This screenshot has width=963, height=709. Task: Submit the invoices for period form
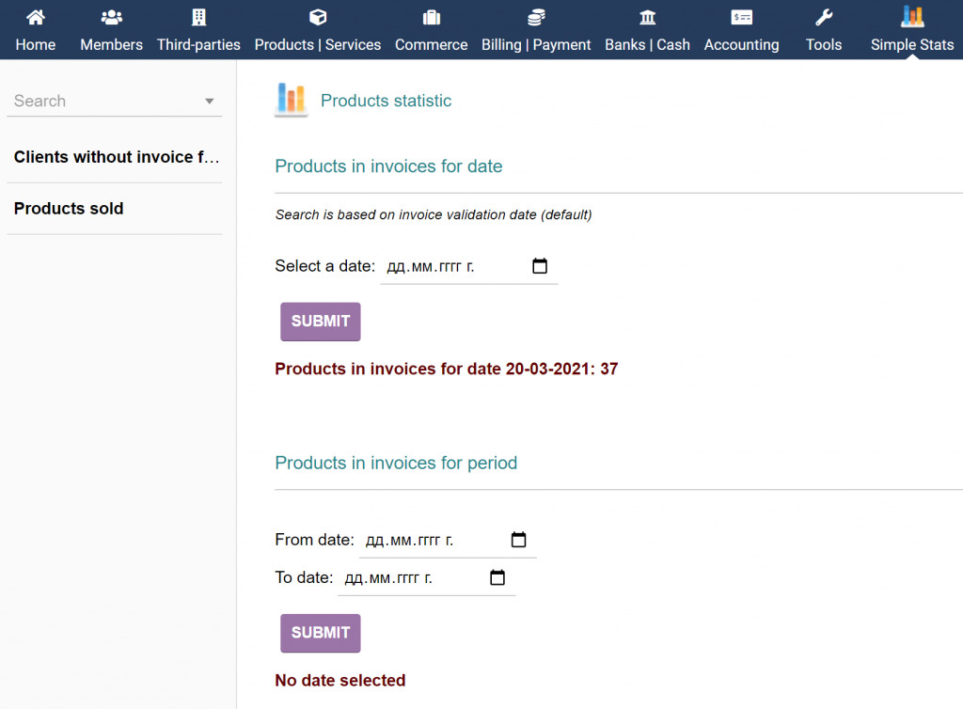[321, 633]
